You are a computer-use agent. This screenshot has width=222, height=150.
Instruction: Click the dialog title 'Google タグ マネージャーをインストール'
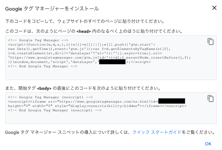[x=52, y=9]
